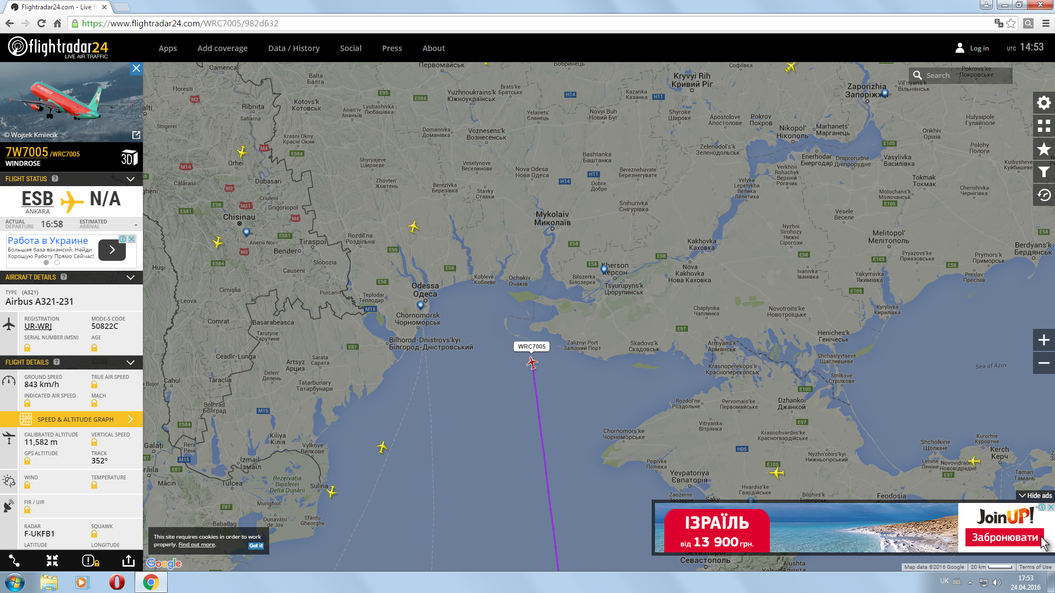Click Got it on cookie notice

click(x=256, y=545)
